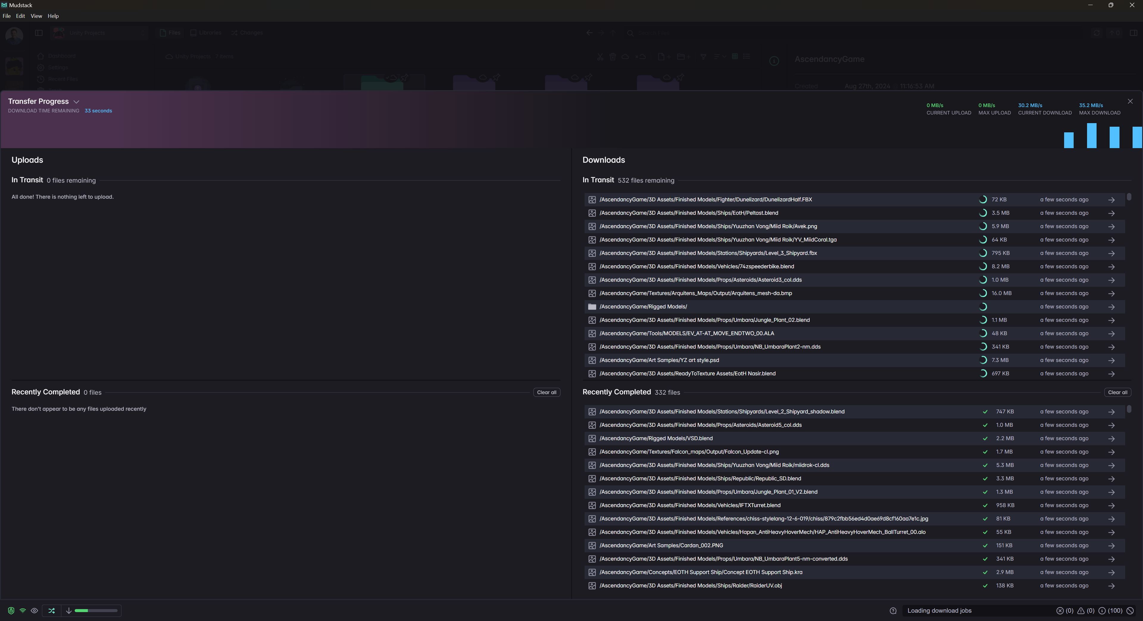Click the tallest blue bandwidth graph bar

pyautogui.click(x=1091, y=136)
